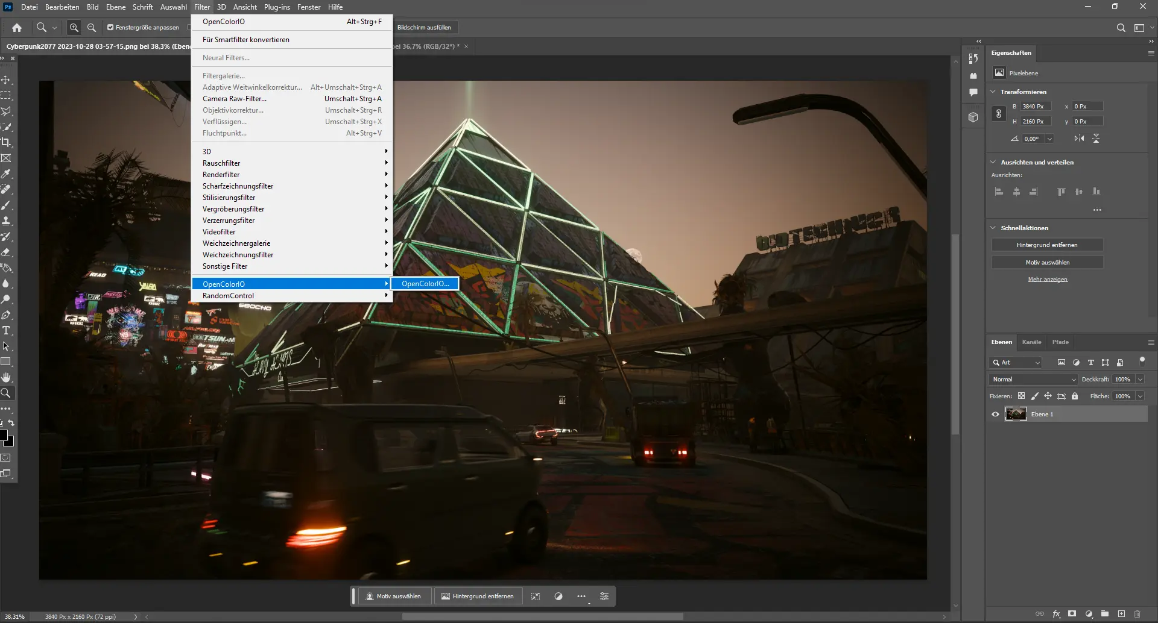Toggle lock all padlock icon
The image size is (1158, 623).
(1075, 396)
